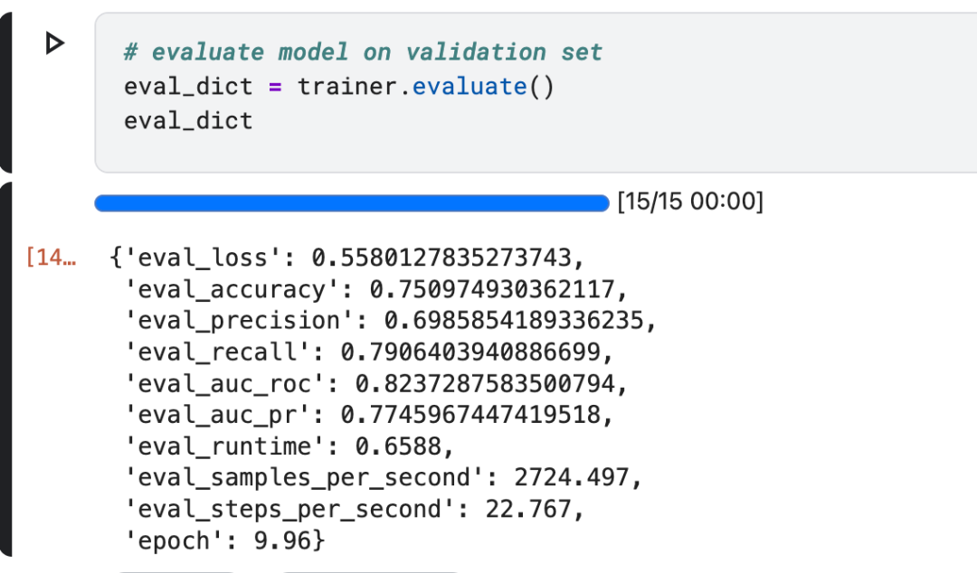Collapse the code cell via left dark bar
Image resolution: width=977 pixels, height=573 pixels.
(x=5, y=92)
